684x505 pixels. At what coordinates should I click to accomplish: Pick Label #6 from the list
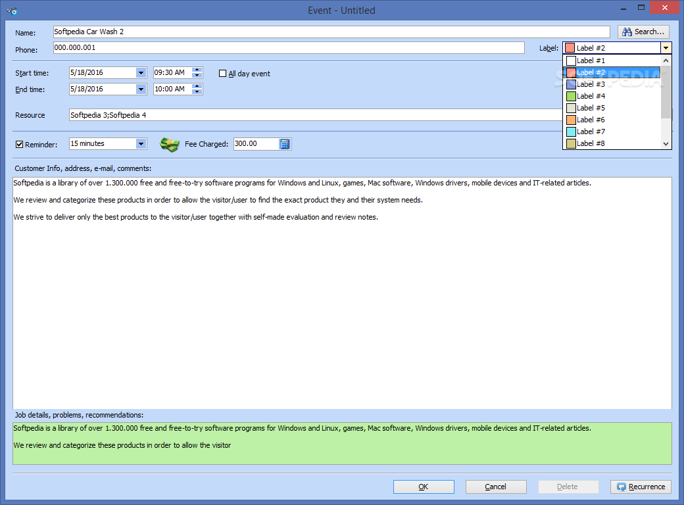[612, 120]
